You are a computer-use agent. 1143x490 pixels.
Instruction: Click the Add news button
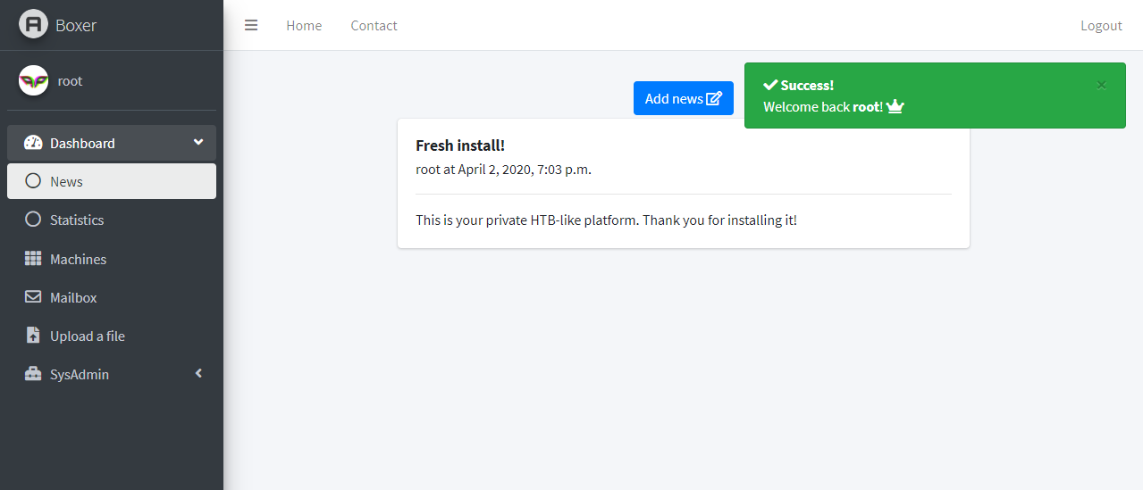point(684,98)
